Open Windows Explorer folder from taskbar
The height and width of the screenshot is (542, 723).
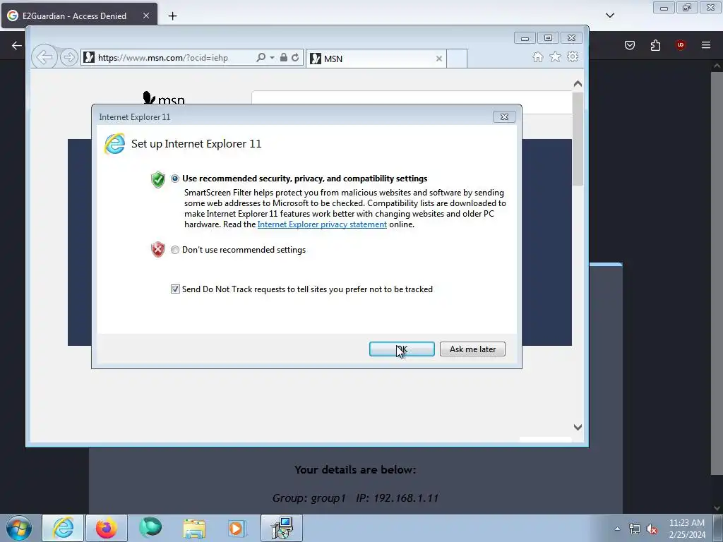194,528
